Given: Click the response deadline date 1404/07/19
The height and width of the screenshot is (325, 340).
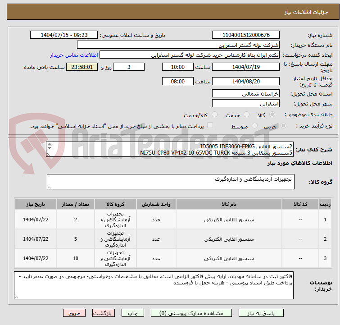Looking at the screenshot, I should 246,67.
